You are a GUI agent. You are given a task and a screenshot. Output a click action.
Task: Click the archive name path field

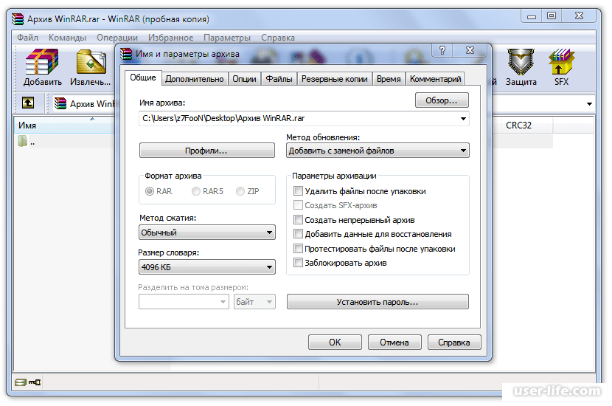[304, 118]
